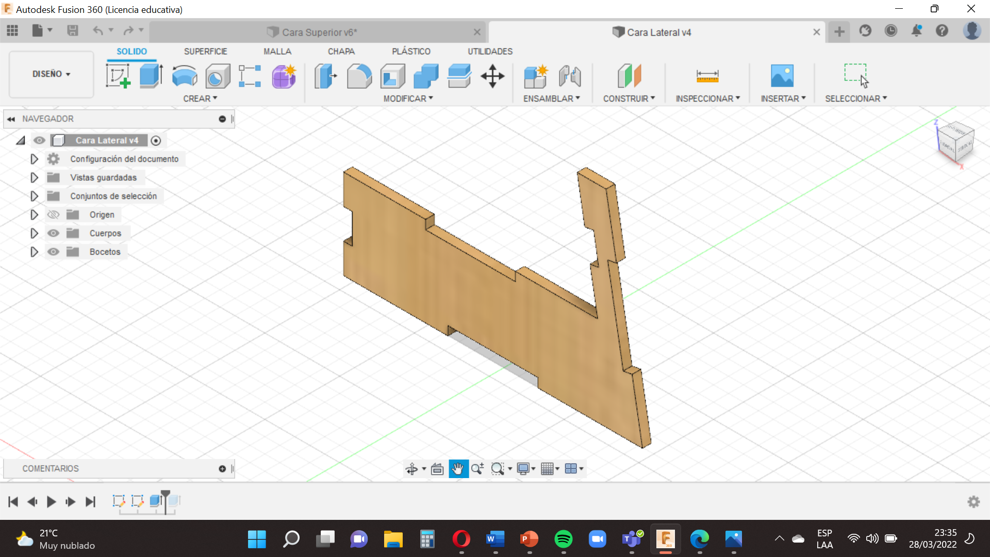Select the Revolve tool

(184, 76)
